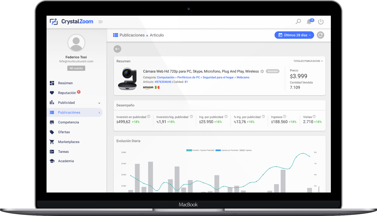
Task: Click the search magnifier icon
Action: click(x=298, y=22)
